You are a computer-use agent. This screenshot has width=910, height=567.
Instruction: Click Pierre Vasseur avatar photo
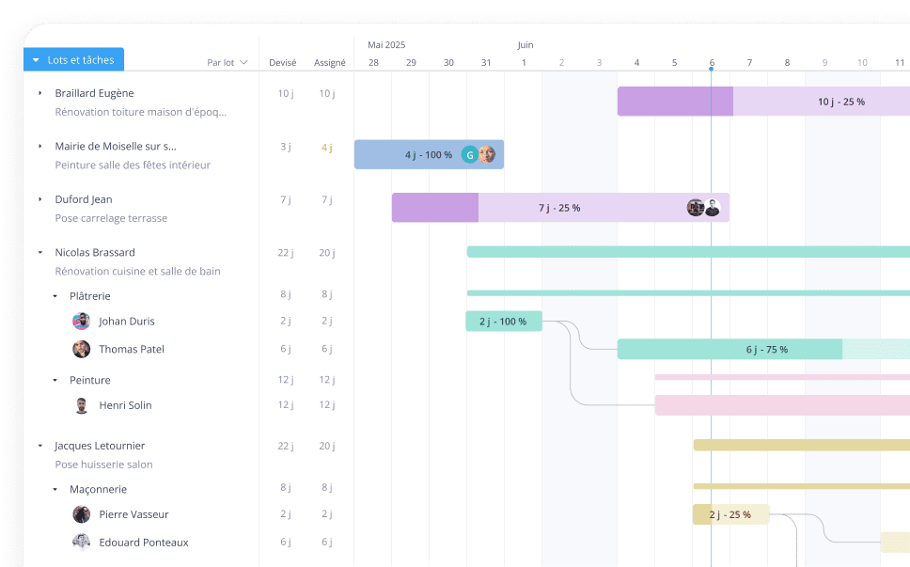[82, 514]
